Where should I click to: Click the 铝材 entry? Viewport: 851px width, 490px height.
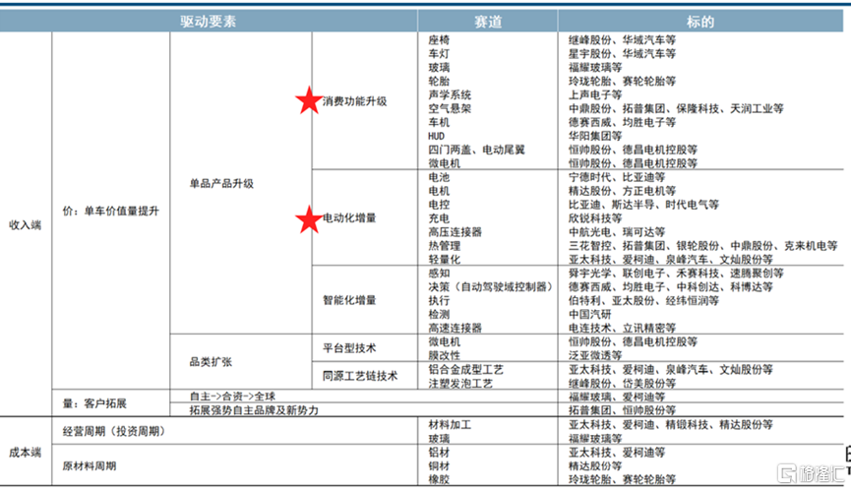pyautogui.click(x=439, y=452)
